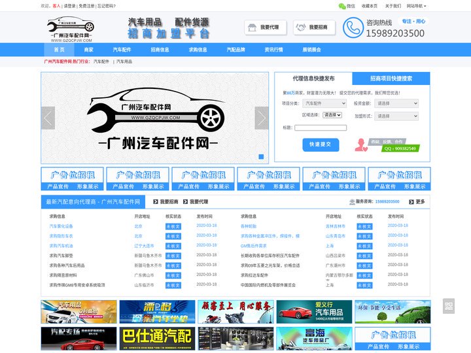The width and height of the screenshot is (471, 353).
Task: Click the red customer service person icon
Action: click(x=360, y=144)
